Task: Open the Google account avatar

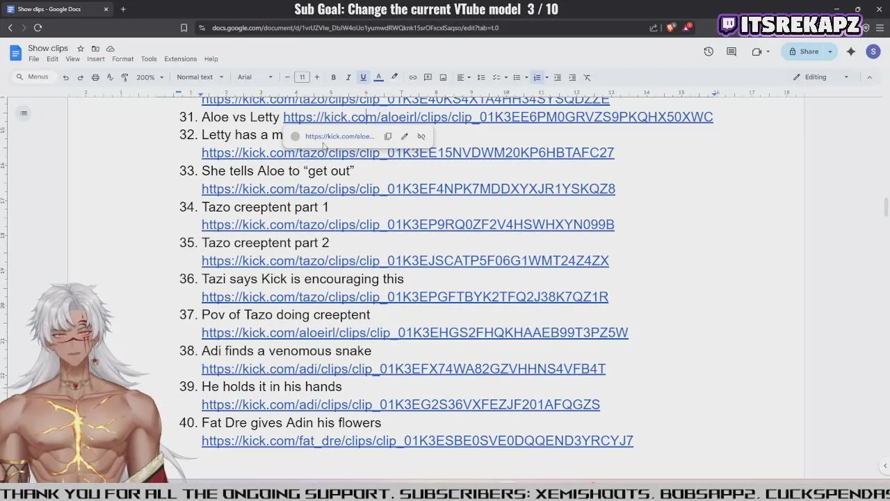Action: coord(873,51)
